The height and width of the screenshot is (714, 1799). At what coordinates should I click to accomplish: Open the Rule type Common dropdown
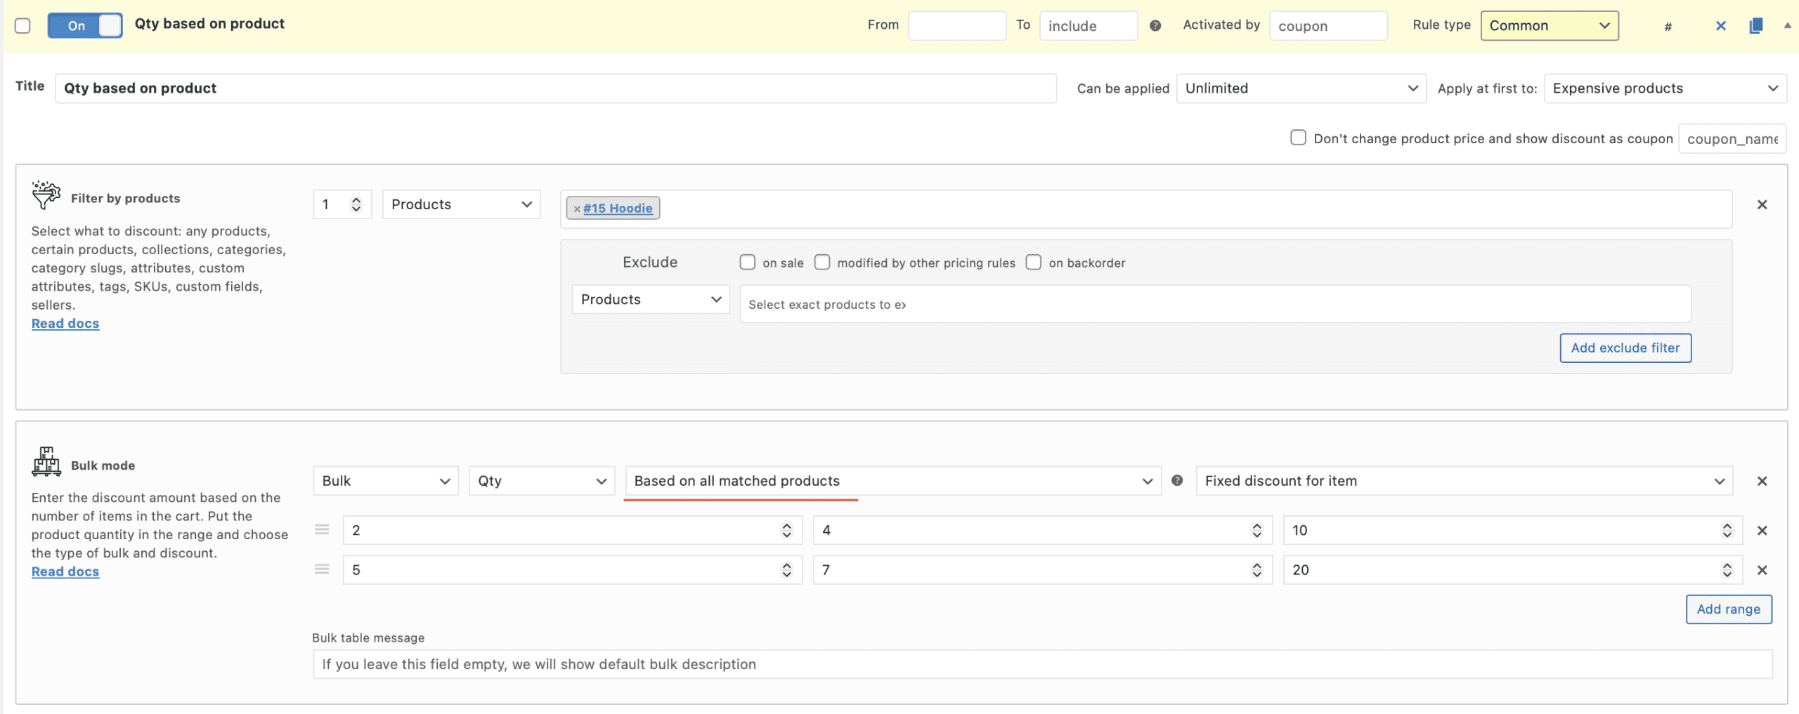1549,26
